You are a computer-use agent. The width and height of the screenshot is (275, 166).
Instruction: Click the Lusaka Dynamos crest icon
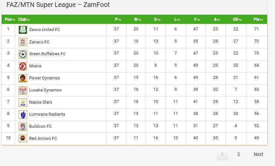23,91
